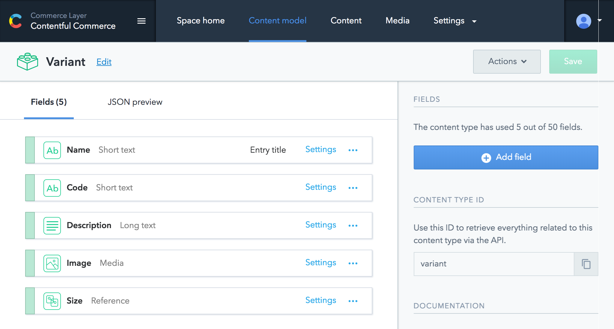Open more options for Name field
This screenshot has height=329, width=614.
(353, 150)
